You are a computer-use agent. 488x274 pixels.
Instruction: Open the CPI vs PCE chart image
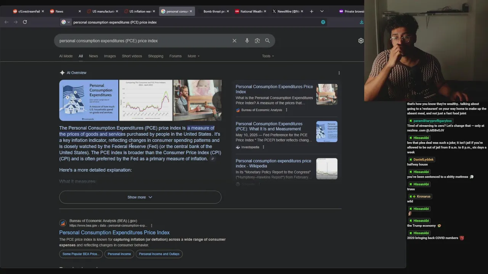tap(146, 100)
